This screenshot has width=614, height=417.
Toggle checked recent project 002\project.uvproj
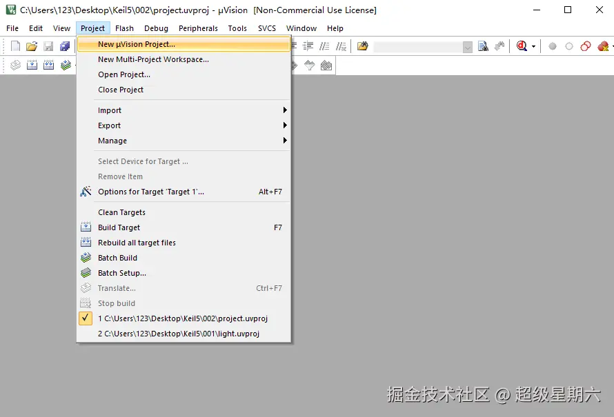pyautogui.click(x=184, y=318)
